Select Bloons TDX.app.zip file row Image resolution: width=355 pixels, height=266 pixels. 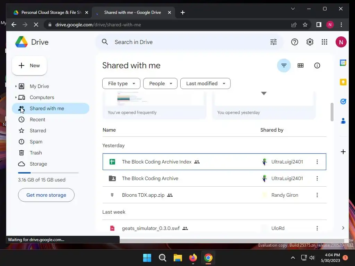214,195
